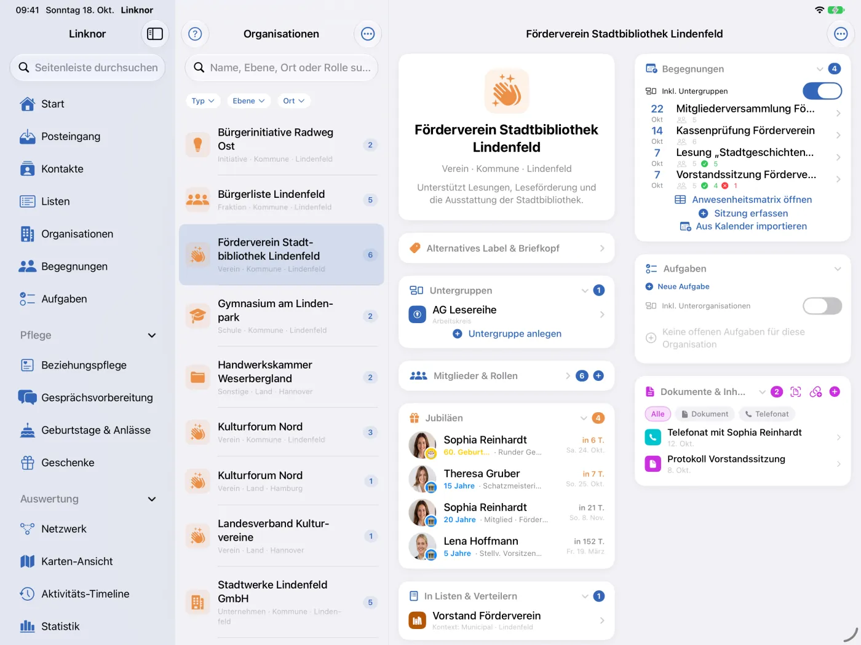Click Untergruppe anlegen

(507, 334)
